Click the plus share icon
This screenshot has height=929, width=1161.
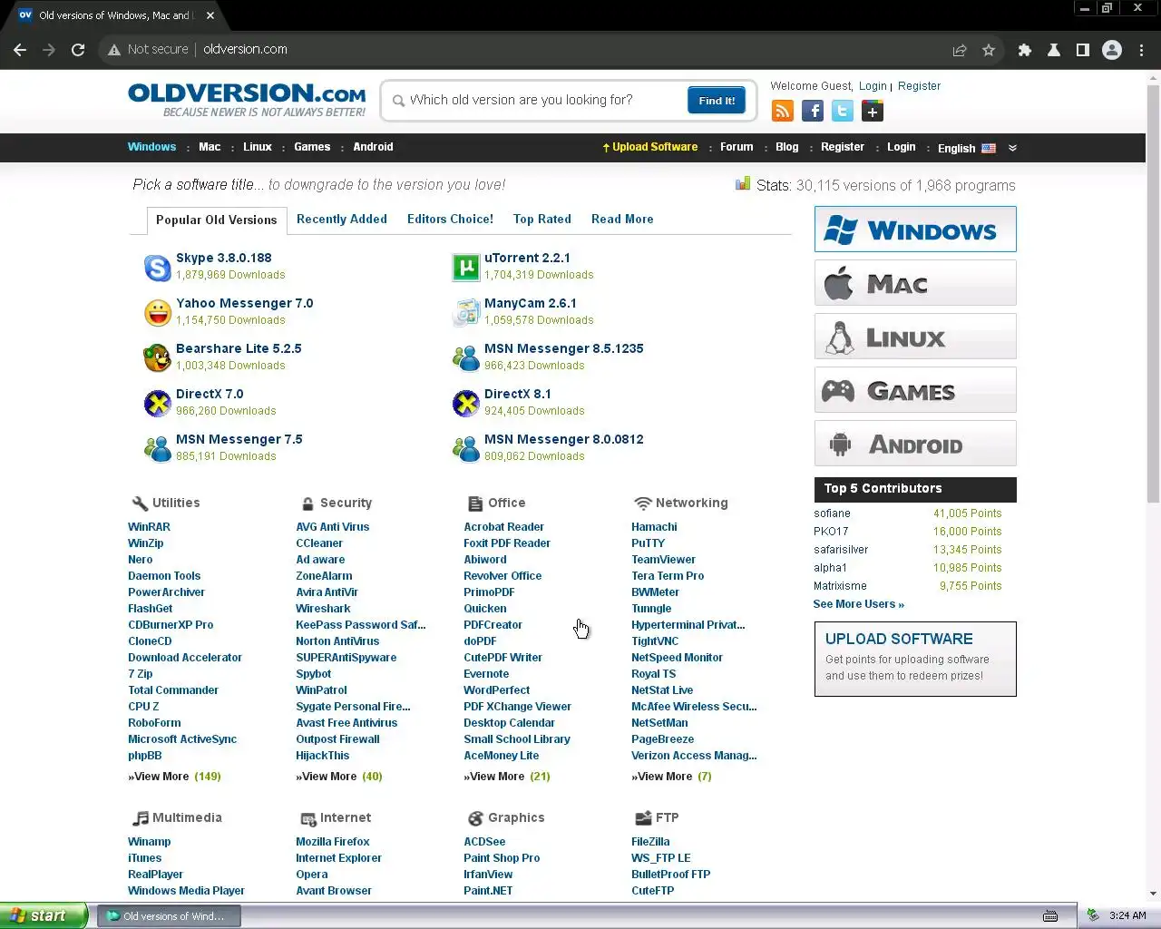pyautogui.click(x=873, y=111)
